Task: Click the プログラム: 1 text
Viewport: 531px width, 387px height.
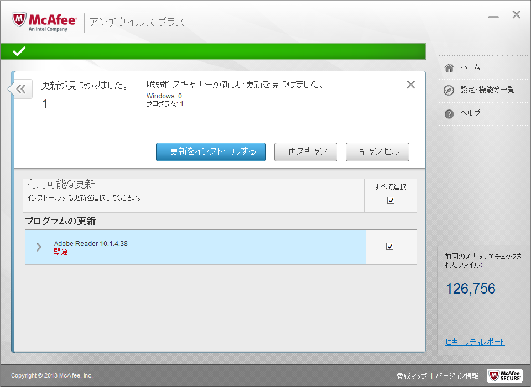Action: coord(165,104)
